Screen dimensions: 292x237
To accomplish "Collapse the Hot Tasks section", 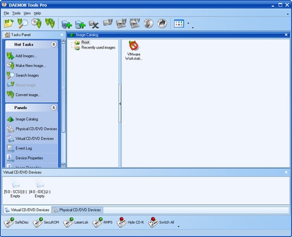I will (x=53, y=44).
